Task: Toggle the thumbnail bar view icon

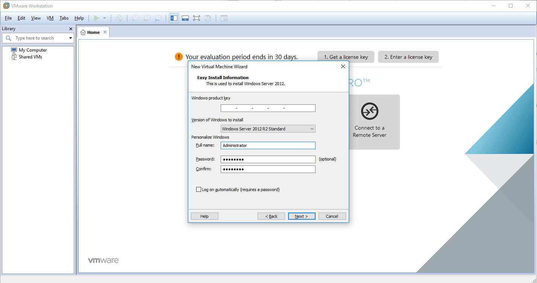Action: 185,18
